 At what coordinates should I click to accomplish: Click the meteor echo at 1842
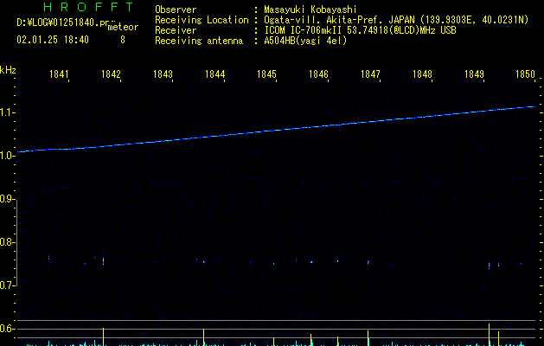pyautogui.click(x=104, y=260)
